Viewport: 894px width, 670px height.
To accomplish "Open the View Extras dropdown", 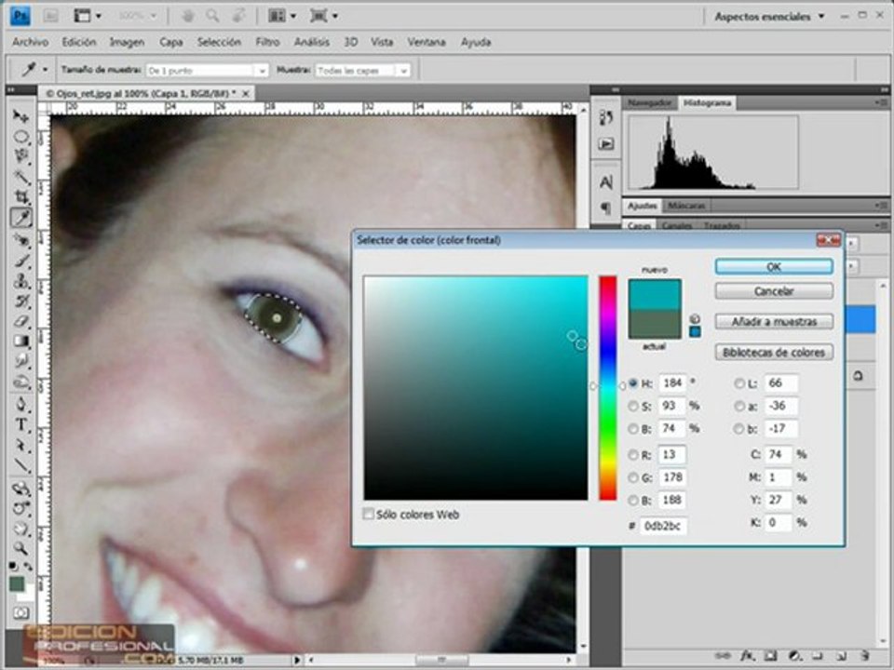I will [88, 16].
